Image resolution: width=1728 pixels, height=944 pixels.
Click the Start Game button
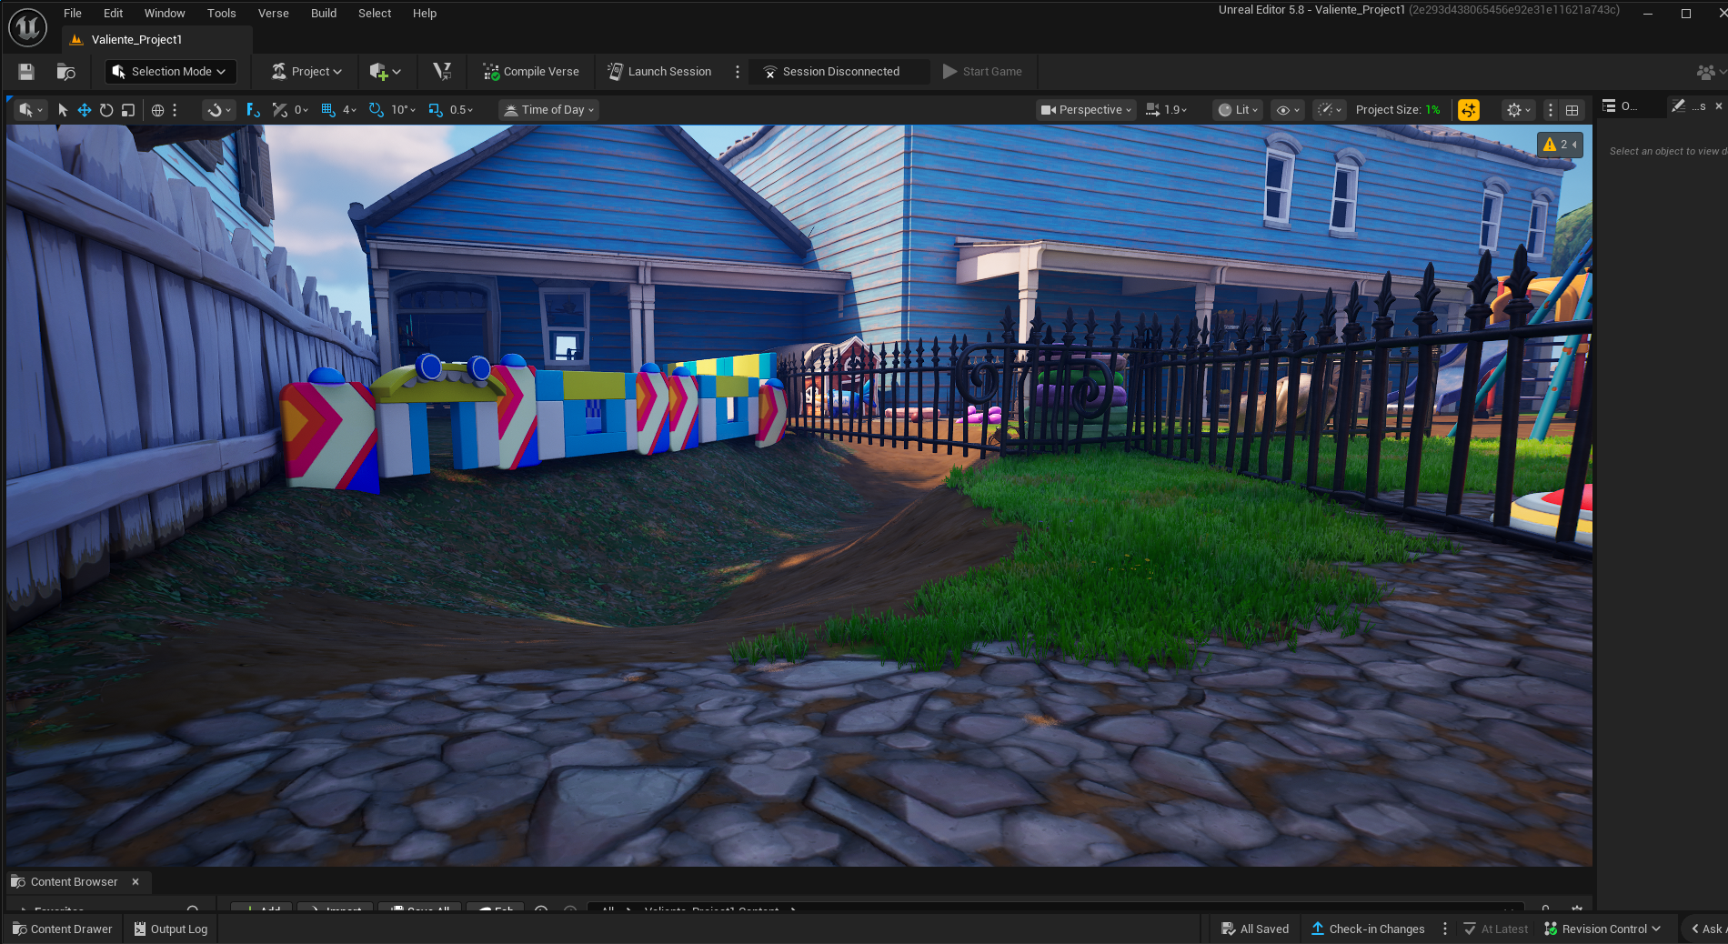(982, 72)
